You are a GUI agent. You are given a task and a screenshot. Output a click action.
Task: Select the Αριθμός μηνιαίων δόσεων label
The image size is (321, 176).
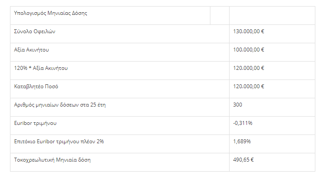(60, 105)
